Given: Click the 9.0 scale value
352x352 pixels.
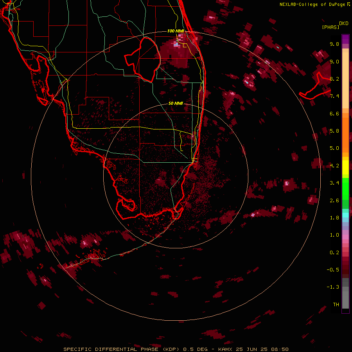Looking at the screenshot, I should pyautogui.click(x=334, y=61).
